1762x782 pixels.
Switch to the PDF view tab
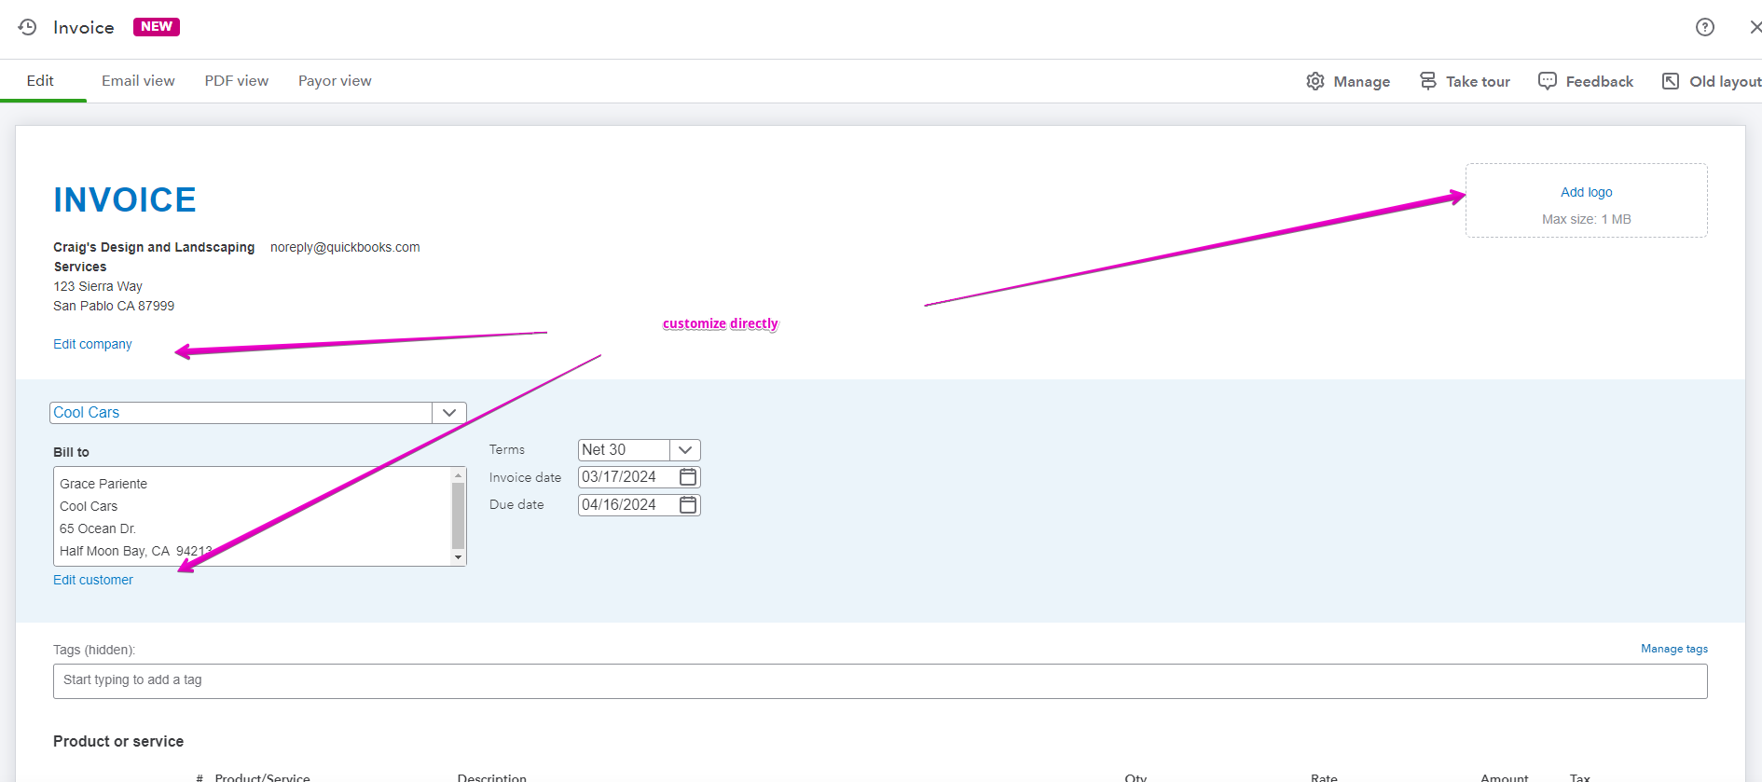pos(237,81)
